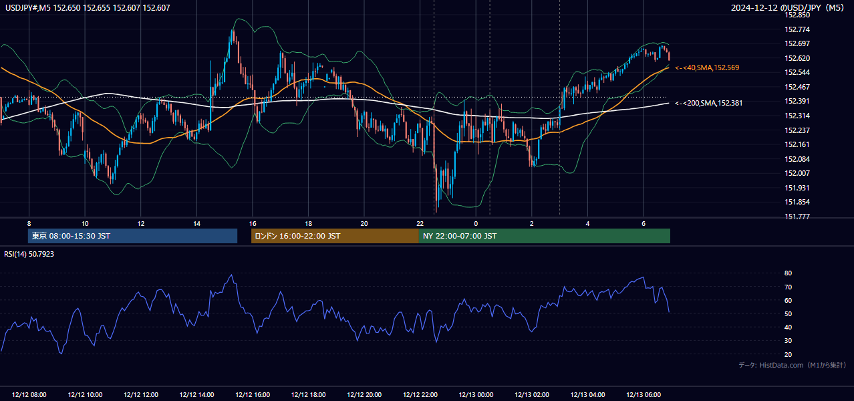Click hour label 16 below the price chart
Viewport: 854px width, 401px height.
252,223
